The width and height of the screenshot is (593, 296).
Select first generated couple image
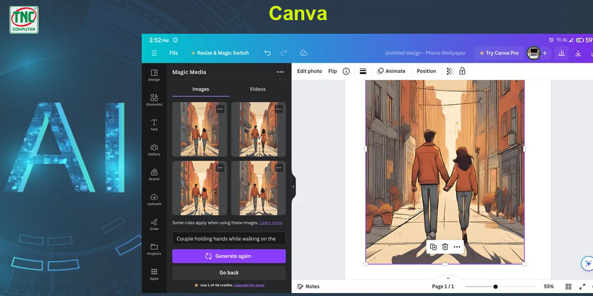click(200, 129)
